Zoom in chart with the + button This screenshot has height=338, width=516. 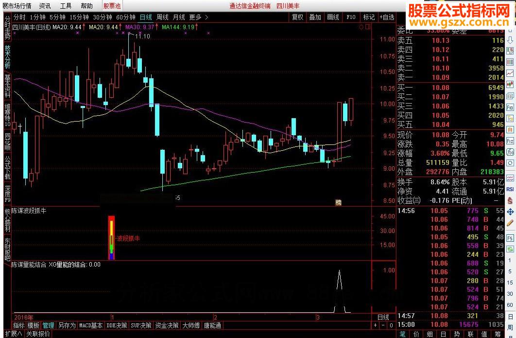[376, 325]
